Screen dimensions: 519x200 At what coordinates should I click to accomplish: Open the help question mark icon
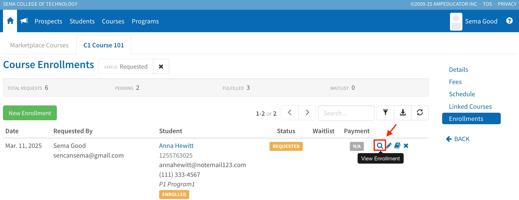click(x=509, y=21)
